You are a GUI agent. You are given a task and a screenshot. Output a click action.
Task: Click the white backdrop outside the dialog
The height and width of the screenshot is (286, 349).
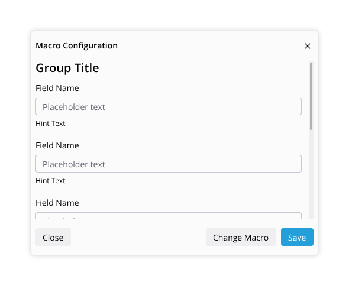point(174,14)
